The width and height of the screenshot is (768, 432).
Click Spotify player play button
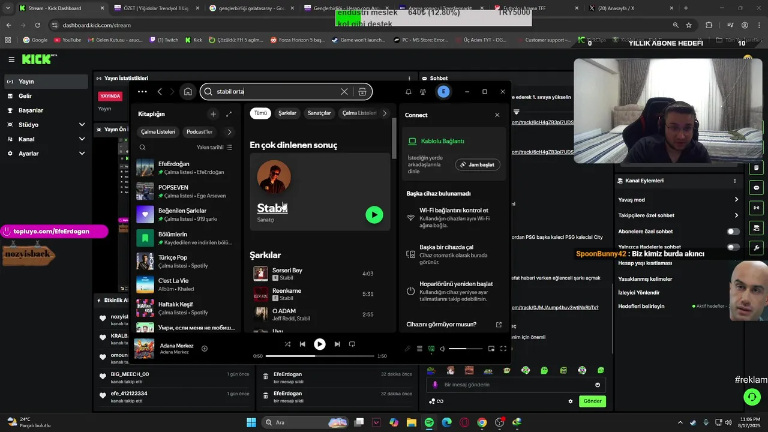coord(320,344)
